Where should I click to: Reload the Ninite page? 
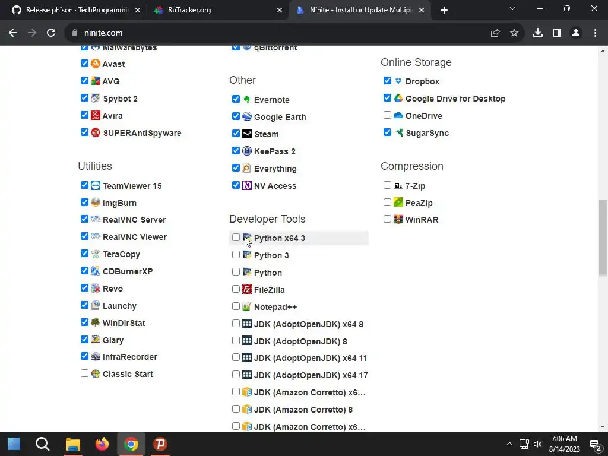tap(51, 33)
